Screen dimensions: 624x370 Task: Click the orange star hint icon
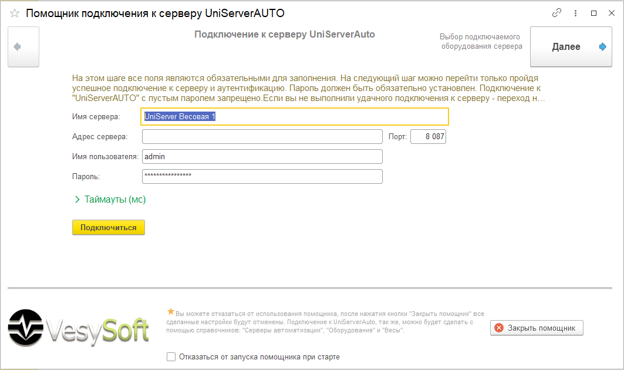click(171, 311)
